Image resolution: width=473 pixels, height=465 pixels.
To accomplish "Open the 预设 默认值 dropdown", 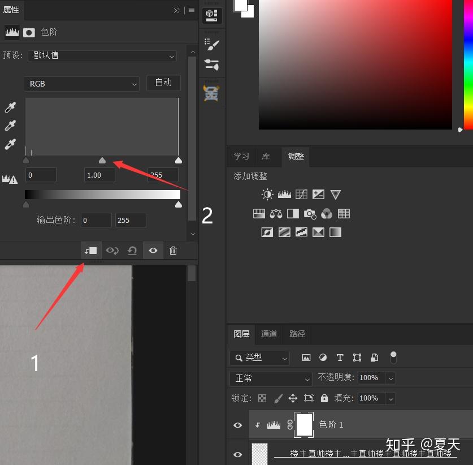I will [x=102, y=56].
